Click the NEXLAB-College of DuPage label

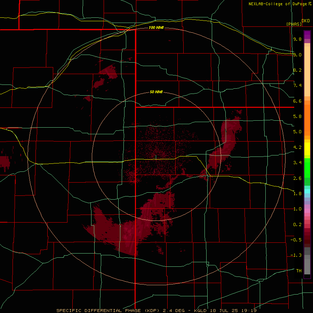[278, 4]
